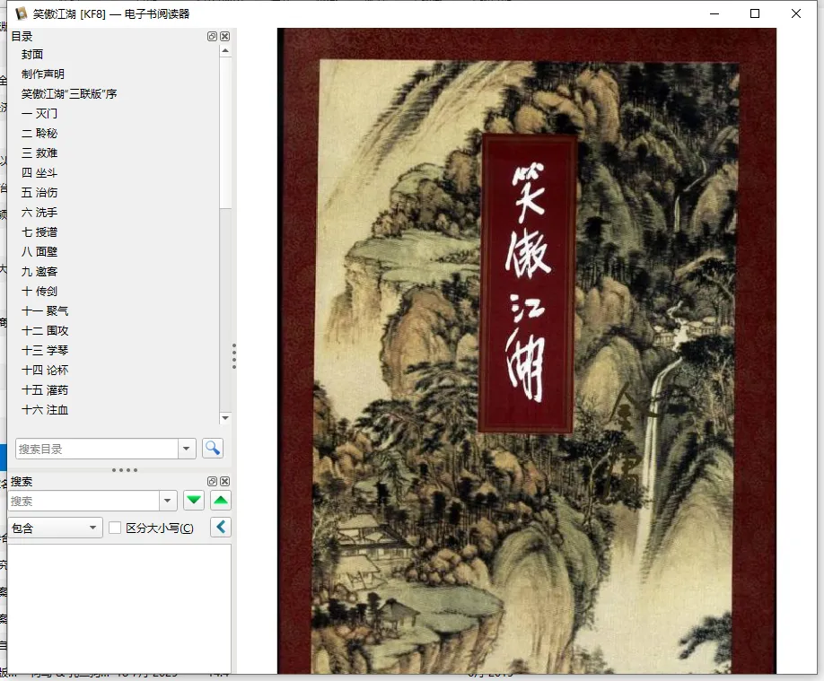This screenshot has height=681, width=824.
Task: Click the vertical splitter handle beside the contents panel
Action: coord(234,356)
